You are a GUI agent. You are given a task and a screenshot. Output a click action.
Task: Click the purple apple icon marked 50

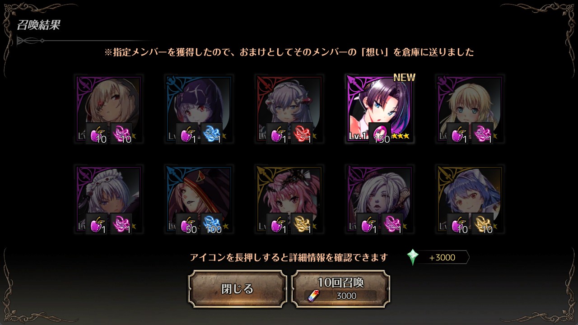point(187,224)
